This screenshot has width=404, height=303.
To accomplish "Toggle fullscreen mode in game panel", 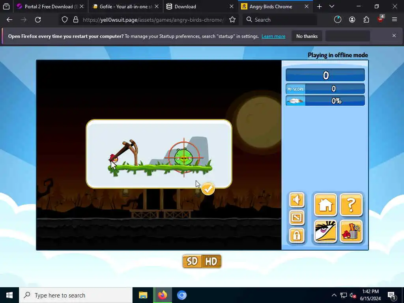I will click(x=297, y=217).
